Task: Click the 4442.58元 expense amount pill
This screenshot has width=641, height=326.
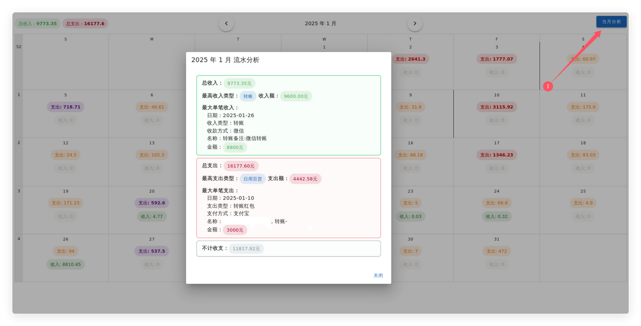Action: pos(305,179)
